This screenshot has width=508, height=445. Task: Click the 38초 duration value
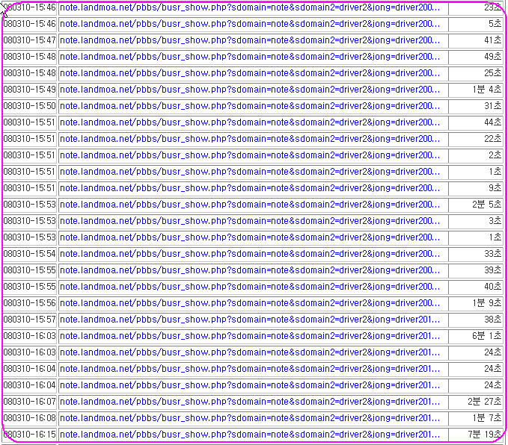493,320
